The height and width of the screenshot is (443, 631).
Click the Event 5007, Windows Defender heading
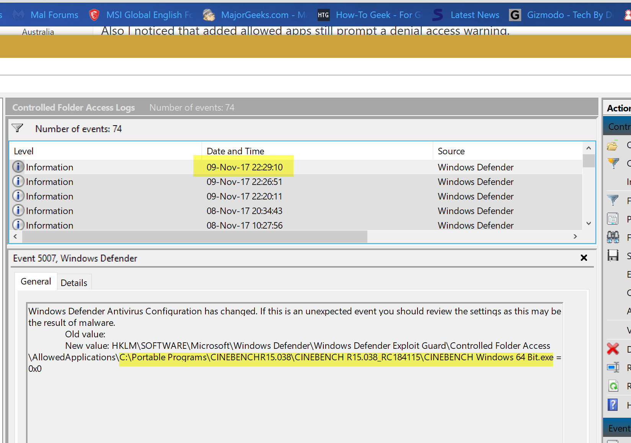75,258
